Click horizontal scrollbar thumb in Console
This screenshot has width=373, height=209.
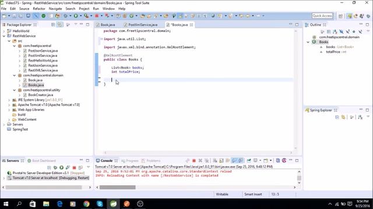[118, 188]
